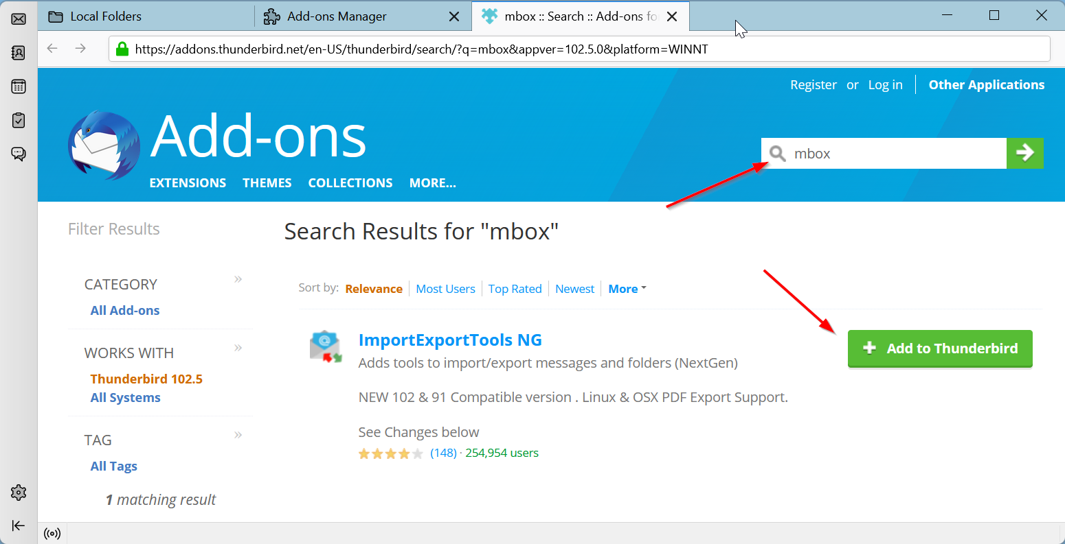1065x544 pixels.
Task: Open the Chat sidebar icon
Action: click(x=19, y=154)
